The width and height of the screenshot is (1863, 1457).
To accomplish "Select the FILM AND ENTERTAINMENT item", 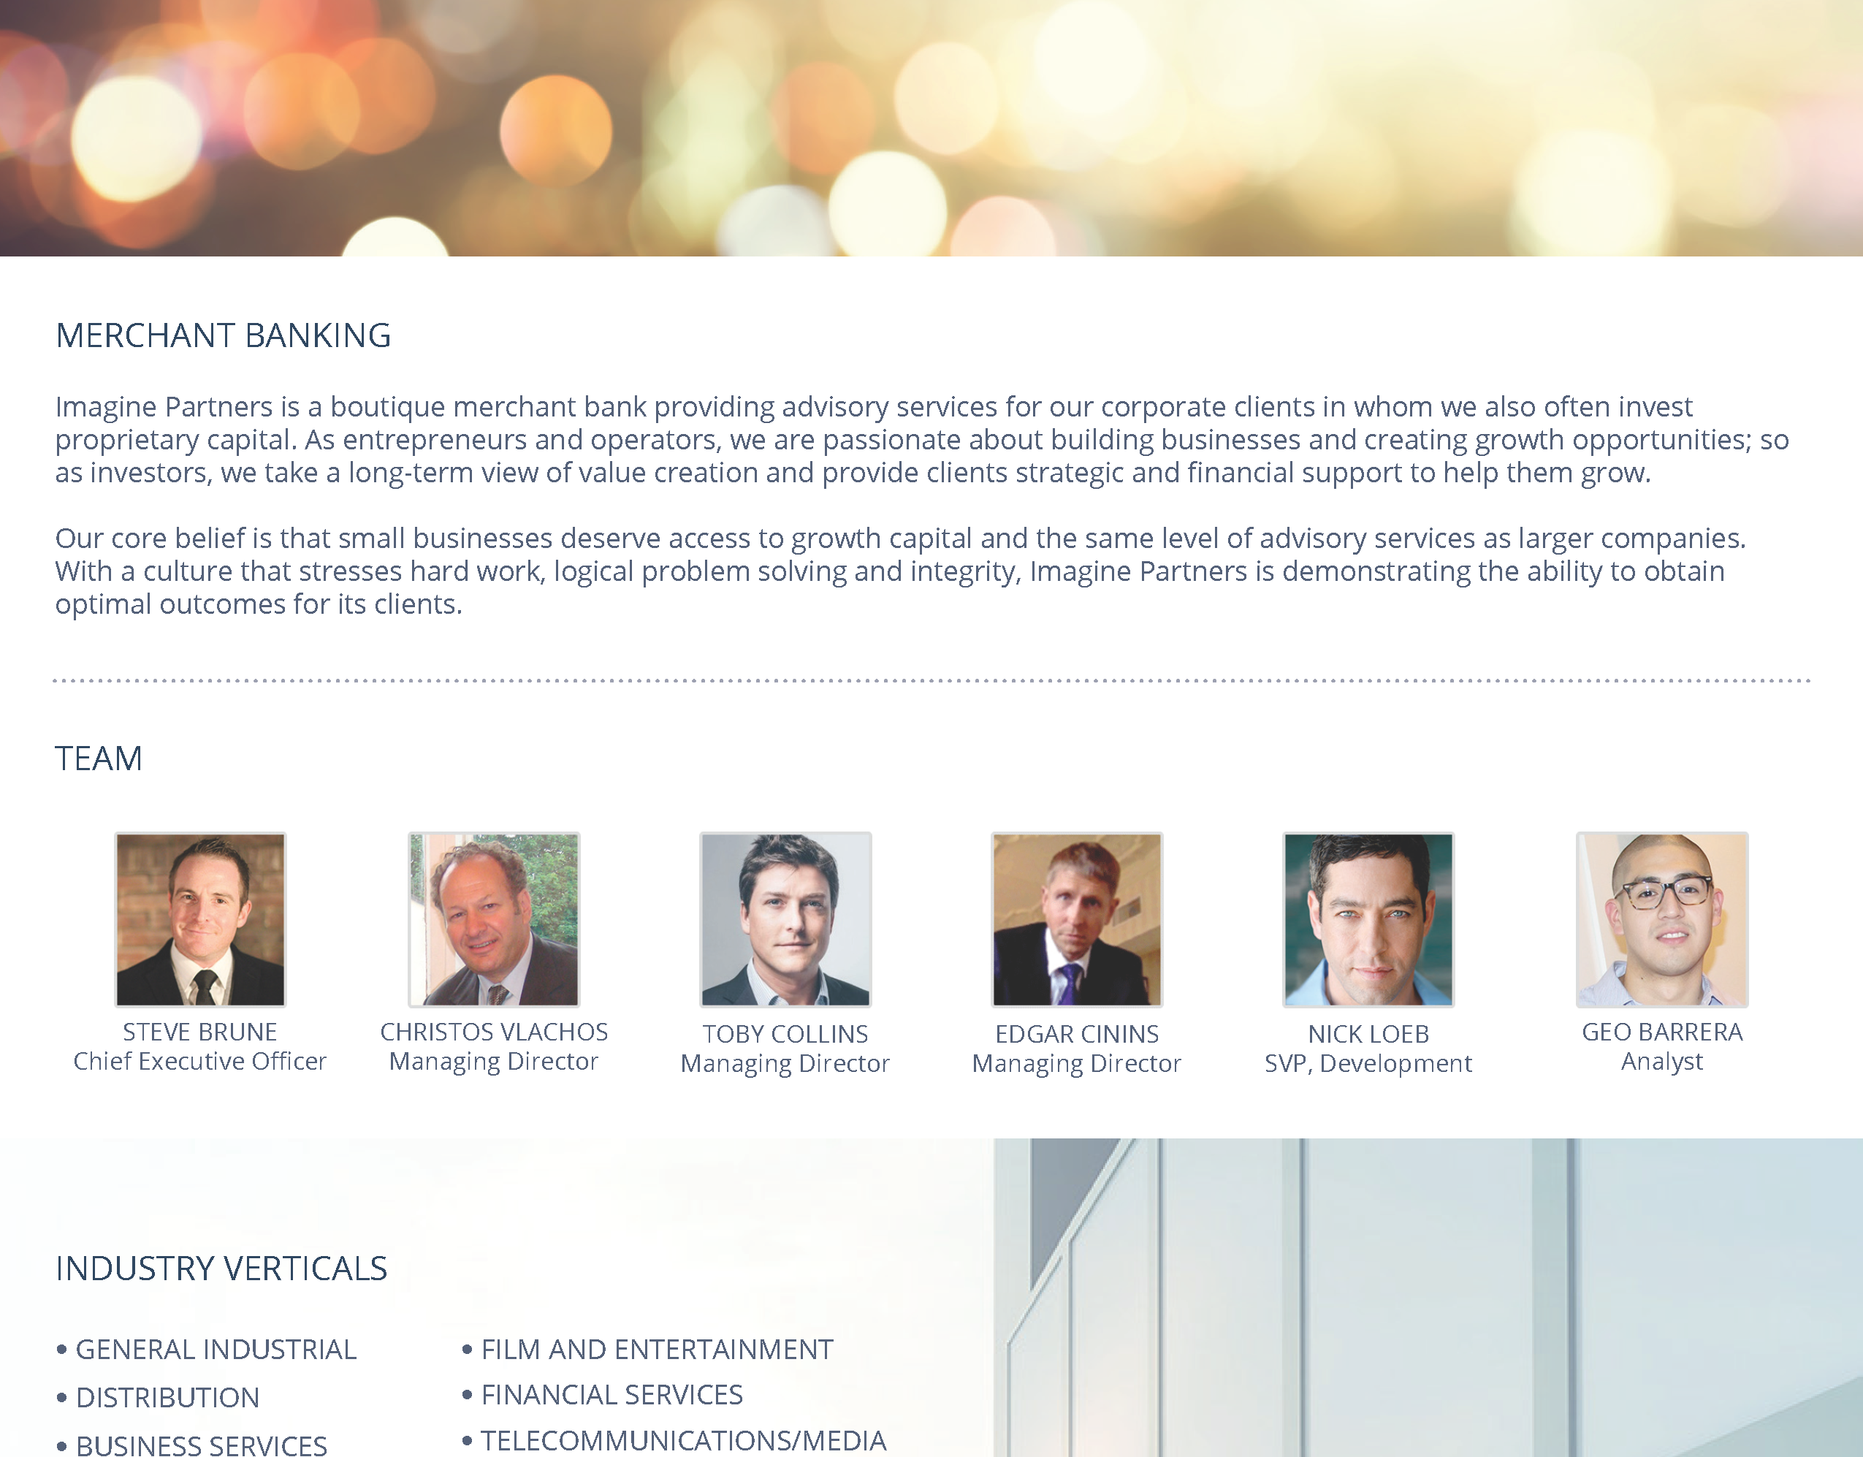I will [x=647, y=1350].
